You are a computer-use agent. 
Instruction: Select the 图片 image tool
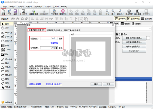click(x=5, y=54)
